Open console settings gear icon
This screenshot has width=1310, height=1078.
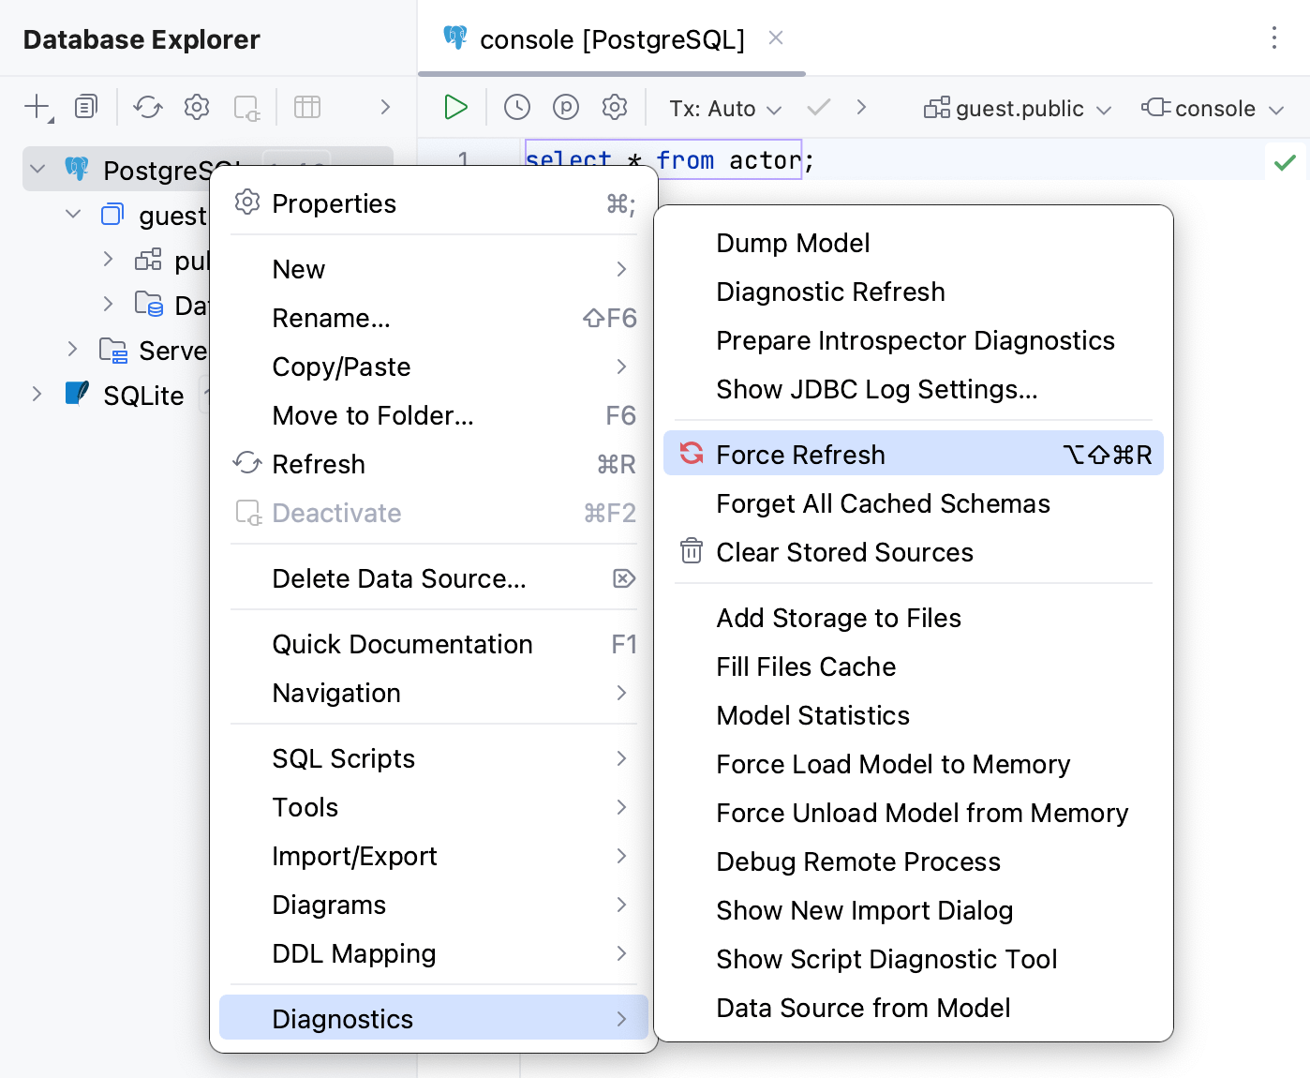pos(614,108)
